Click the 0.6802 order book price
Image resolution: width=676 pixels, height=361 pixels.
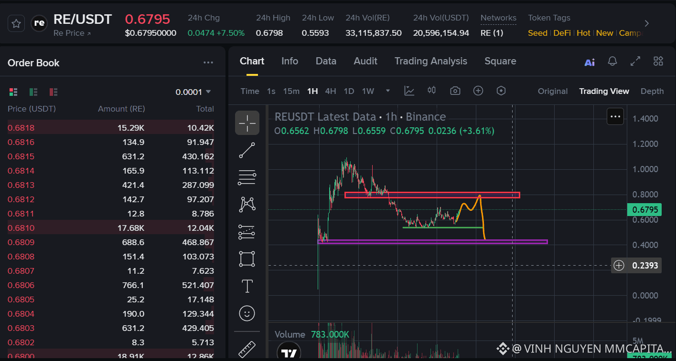pyautogui.click(x=21, y=342)
